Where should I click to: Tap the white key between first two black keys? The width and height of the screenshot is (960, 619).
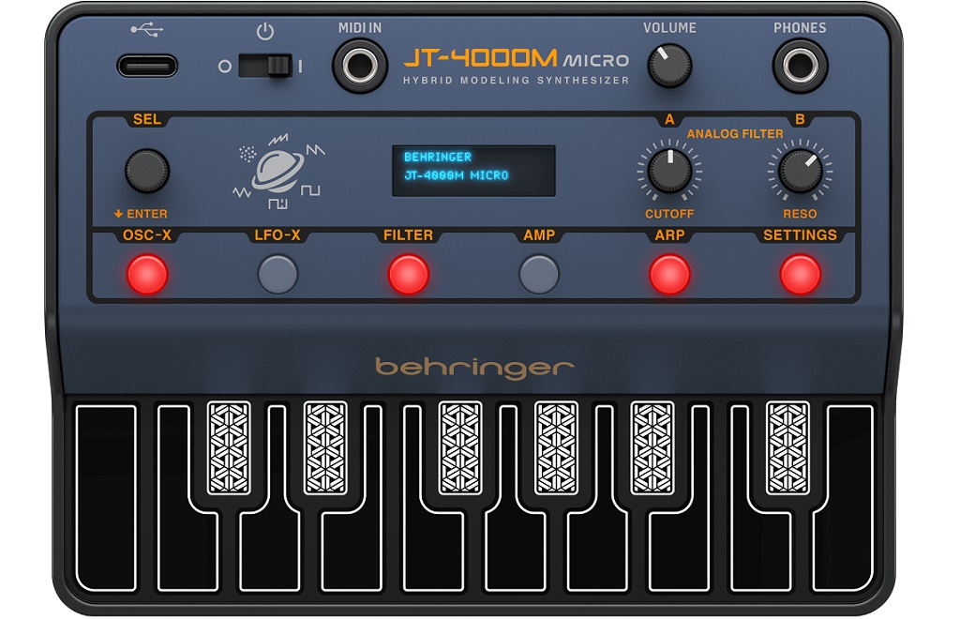coord(269,551)
